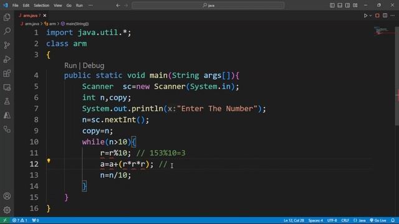
Task: Open the errors and warnings problems indicator
Action: coord(20,220)
